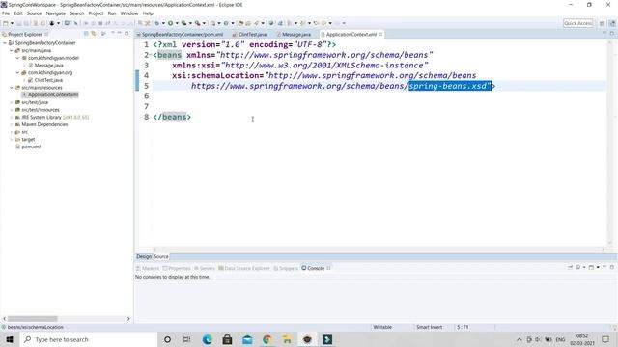The height and width of the screenshot is (347, 618).
Task: Open the Servers view tab
Action: click(x=204, y=268)
